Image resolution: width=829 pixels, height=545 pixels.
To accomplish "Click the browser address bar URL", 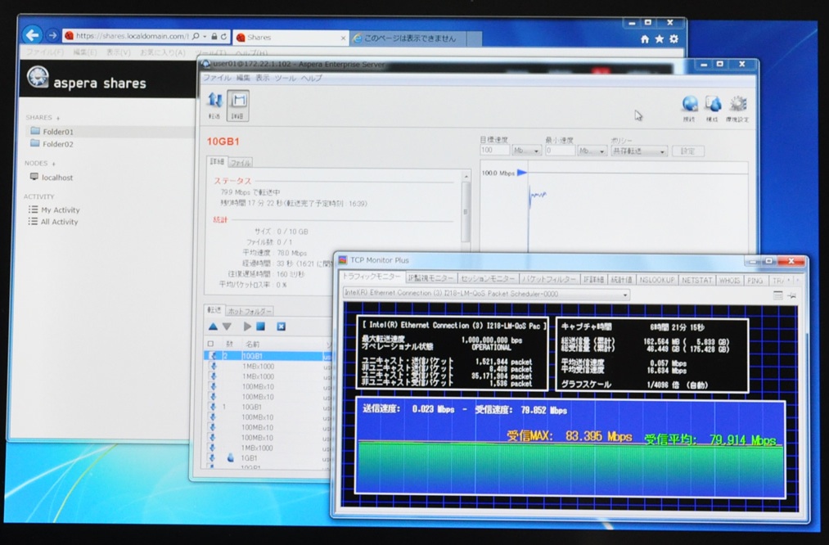I will click(131, 36).
